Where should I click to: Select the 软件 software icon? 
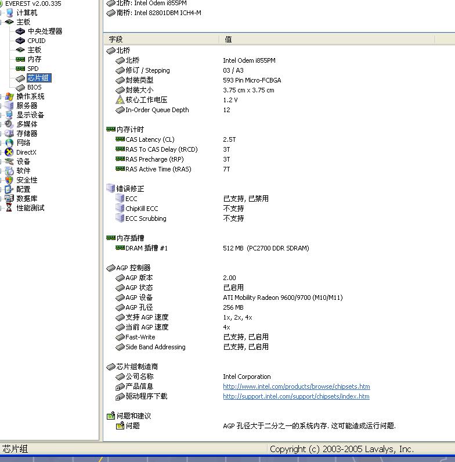[x=9, y=171]
